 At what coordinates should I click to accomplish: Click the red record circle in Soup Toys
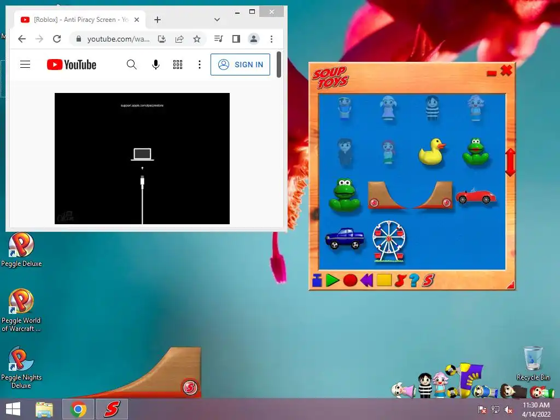point(350,281)
